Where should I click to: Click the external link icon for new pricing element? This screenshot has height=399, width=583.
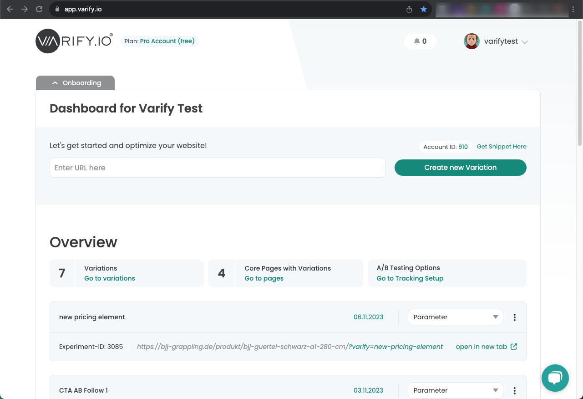(514, 347)
